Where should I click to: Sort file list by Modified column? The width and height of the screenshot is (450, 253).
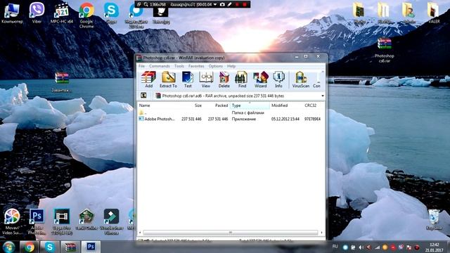[280, 105]
